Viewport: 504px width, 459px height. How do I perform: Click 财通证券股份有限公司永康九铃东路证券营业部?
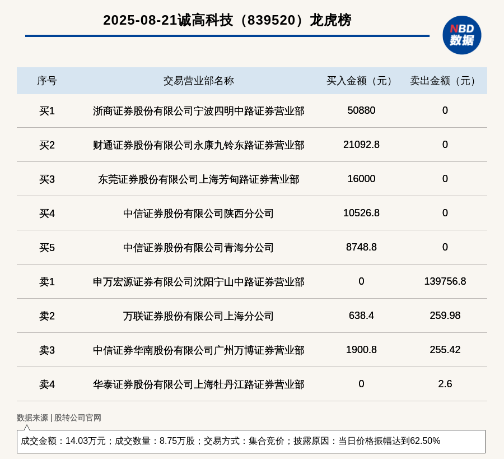point(198,145)
